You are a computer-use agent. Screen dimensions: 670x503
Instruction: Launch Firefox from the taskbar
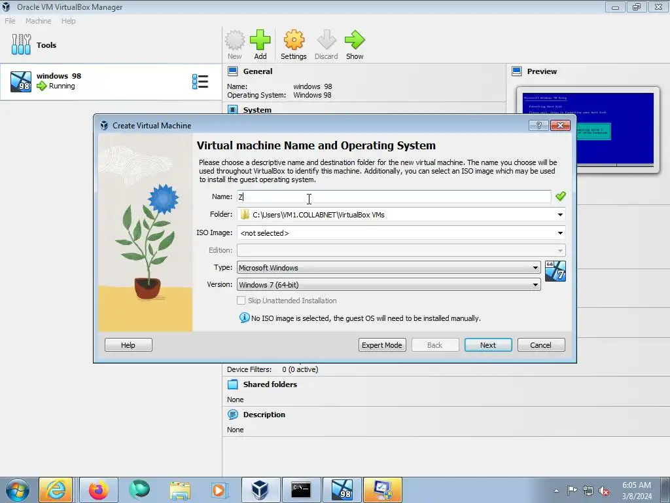[99, 490]
